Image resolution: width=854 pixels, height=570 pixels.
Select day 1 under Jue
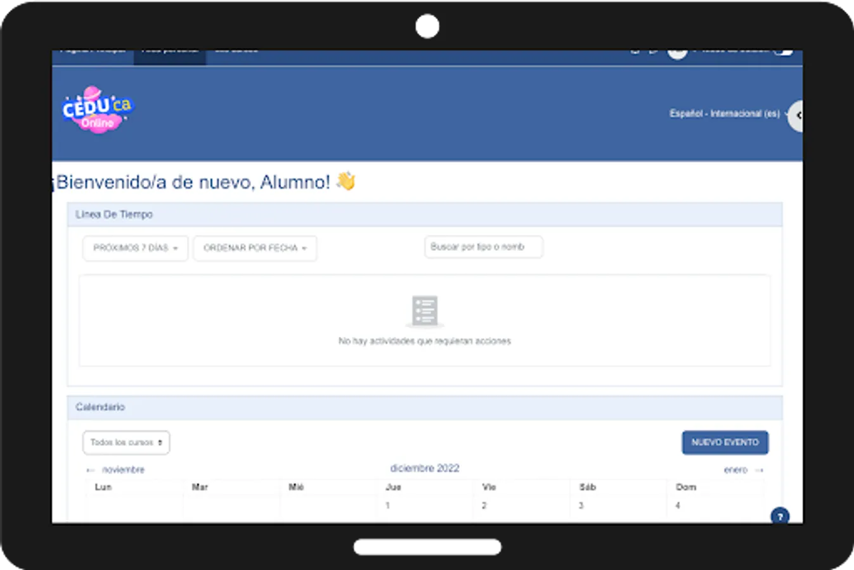coord(387,505)
